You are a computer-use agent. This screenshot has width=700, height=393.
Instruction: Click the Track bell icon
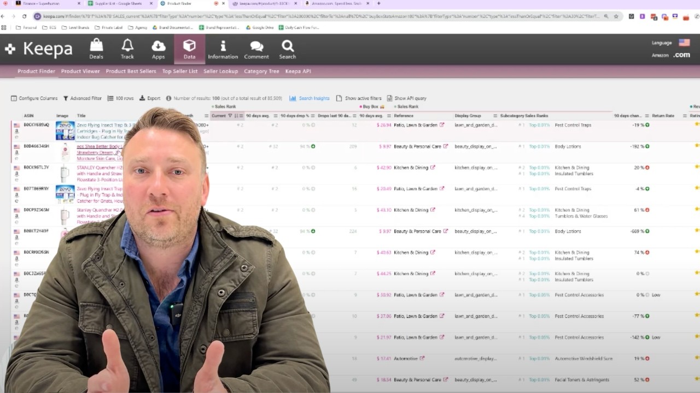127,49
